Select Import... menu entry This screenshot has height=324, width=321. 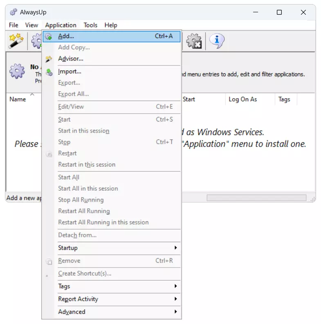[x=112, y=72]
